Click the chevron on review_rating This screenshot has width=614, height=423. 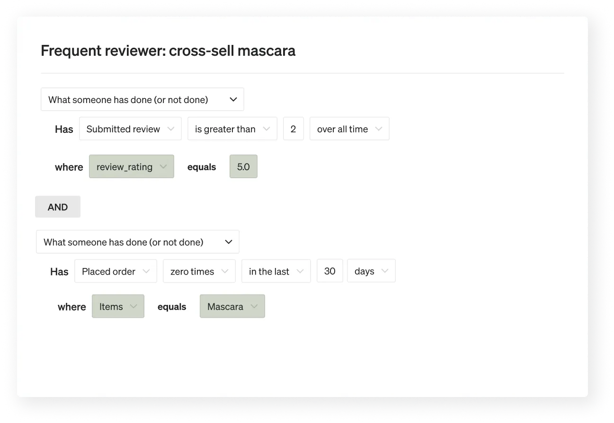click(164, 166)
